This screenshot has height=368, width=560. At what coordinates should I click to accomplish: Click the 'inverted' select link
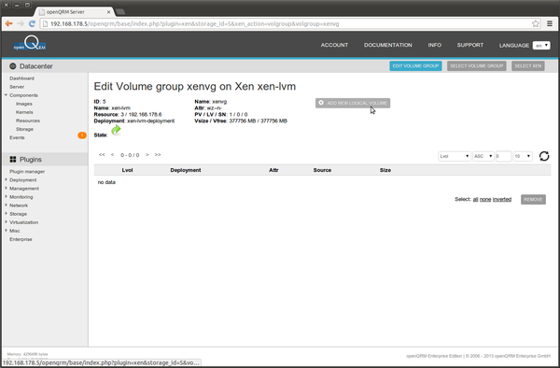(502, 199)
